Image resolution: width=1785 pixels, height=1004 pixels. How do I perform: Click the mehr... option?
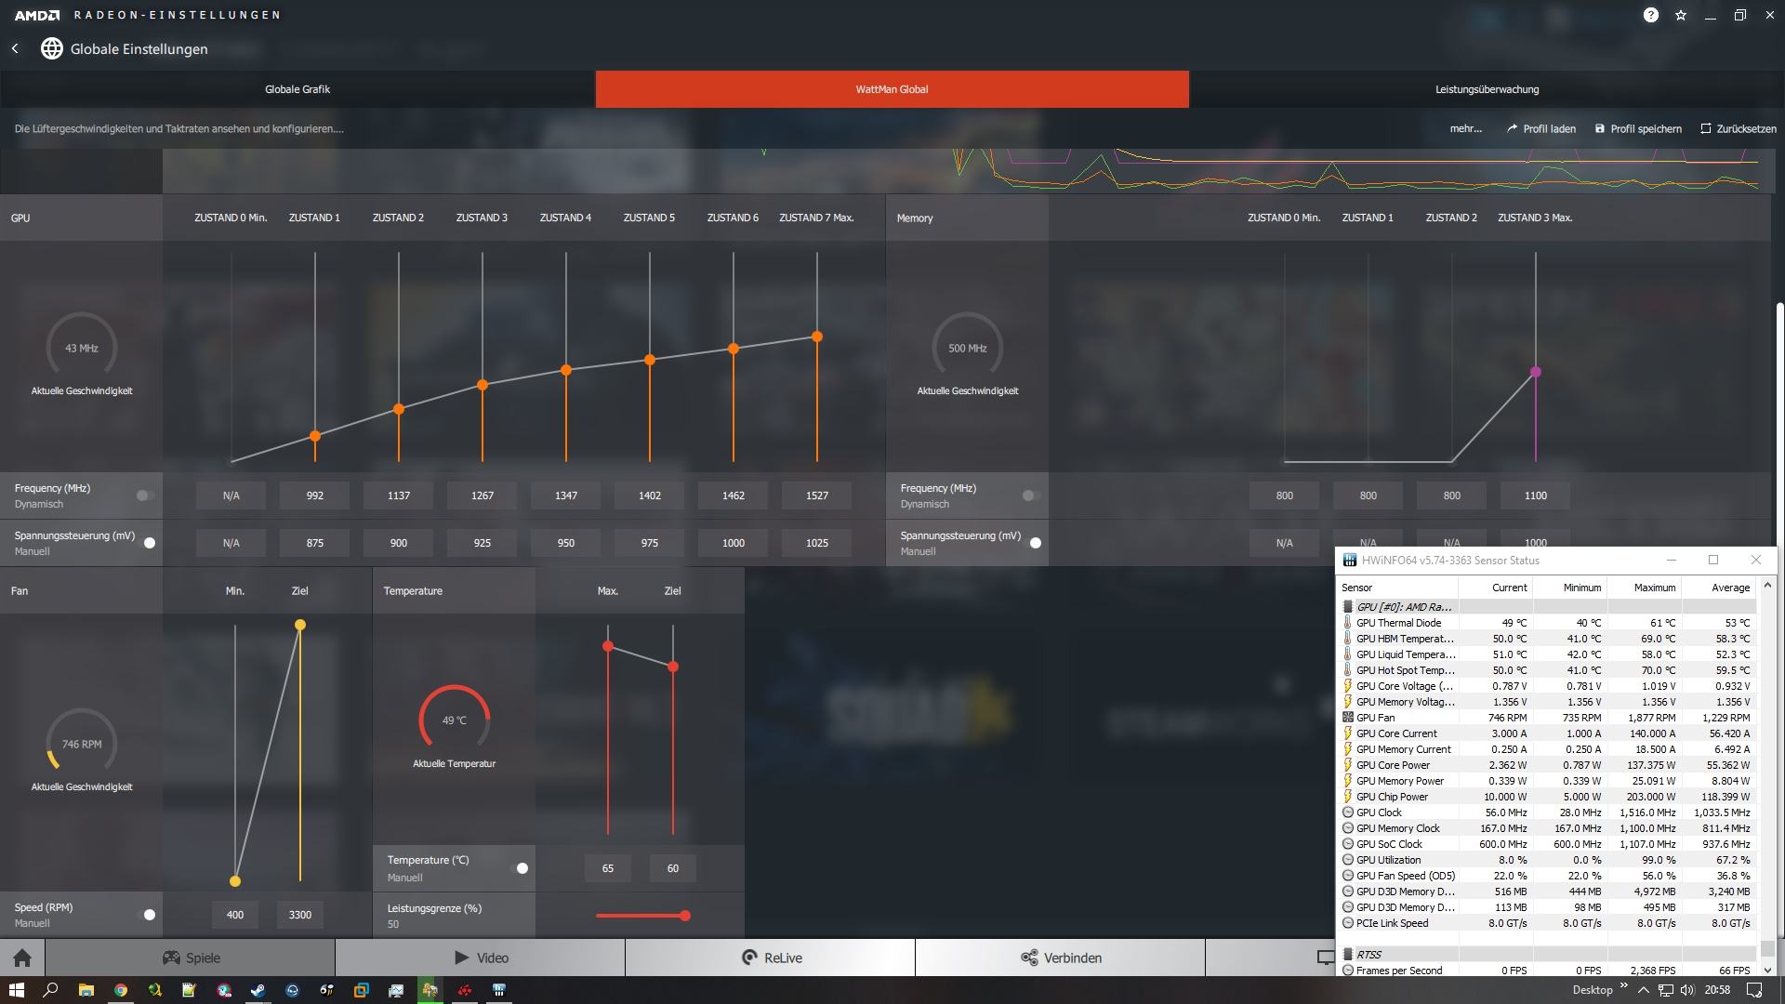(x=1466, y=128)
